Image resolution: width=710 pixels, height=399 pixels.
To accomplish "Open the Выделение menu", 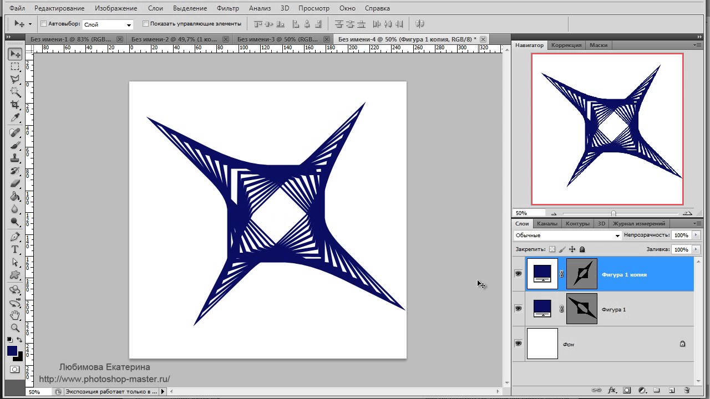I will coord(190,8).
